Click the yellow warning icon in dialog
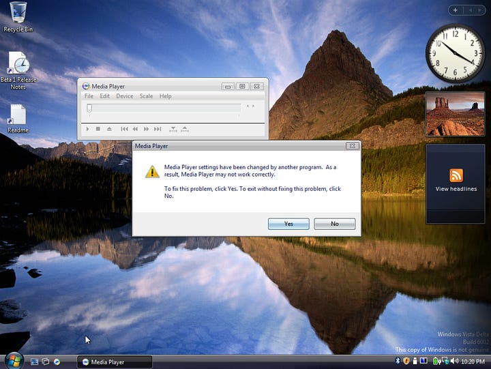This screenshot has height=369, width=491. pos(152,172)
